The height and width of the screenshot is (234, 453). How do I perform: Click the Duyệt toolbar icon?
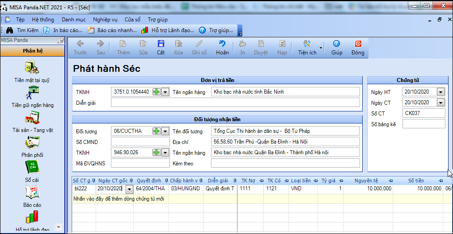click(x=261, y=48)
